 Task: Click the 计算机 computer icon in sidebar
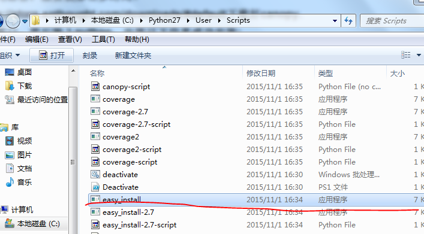click(x=4, y=209)
